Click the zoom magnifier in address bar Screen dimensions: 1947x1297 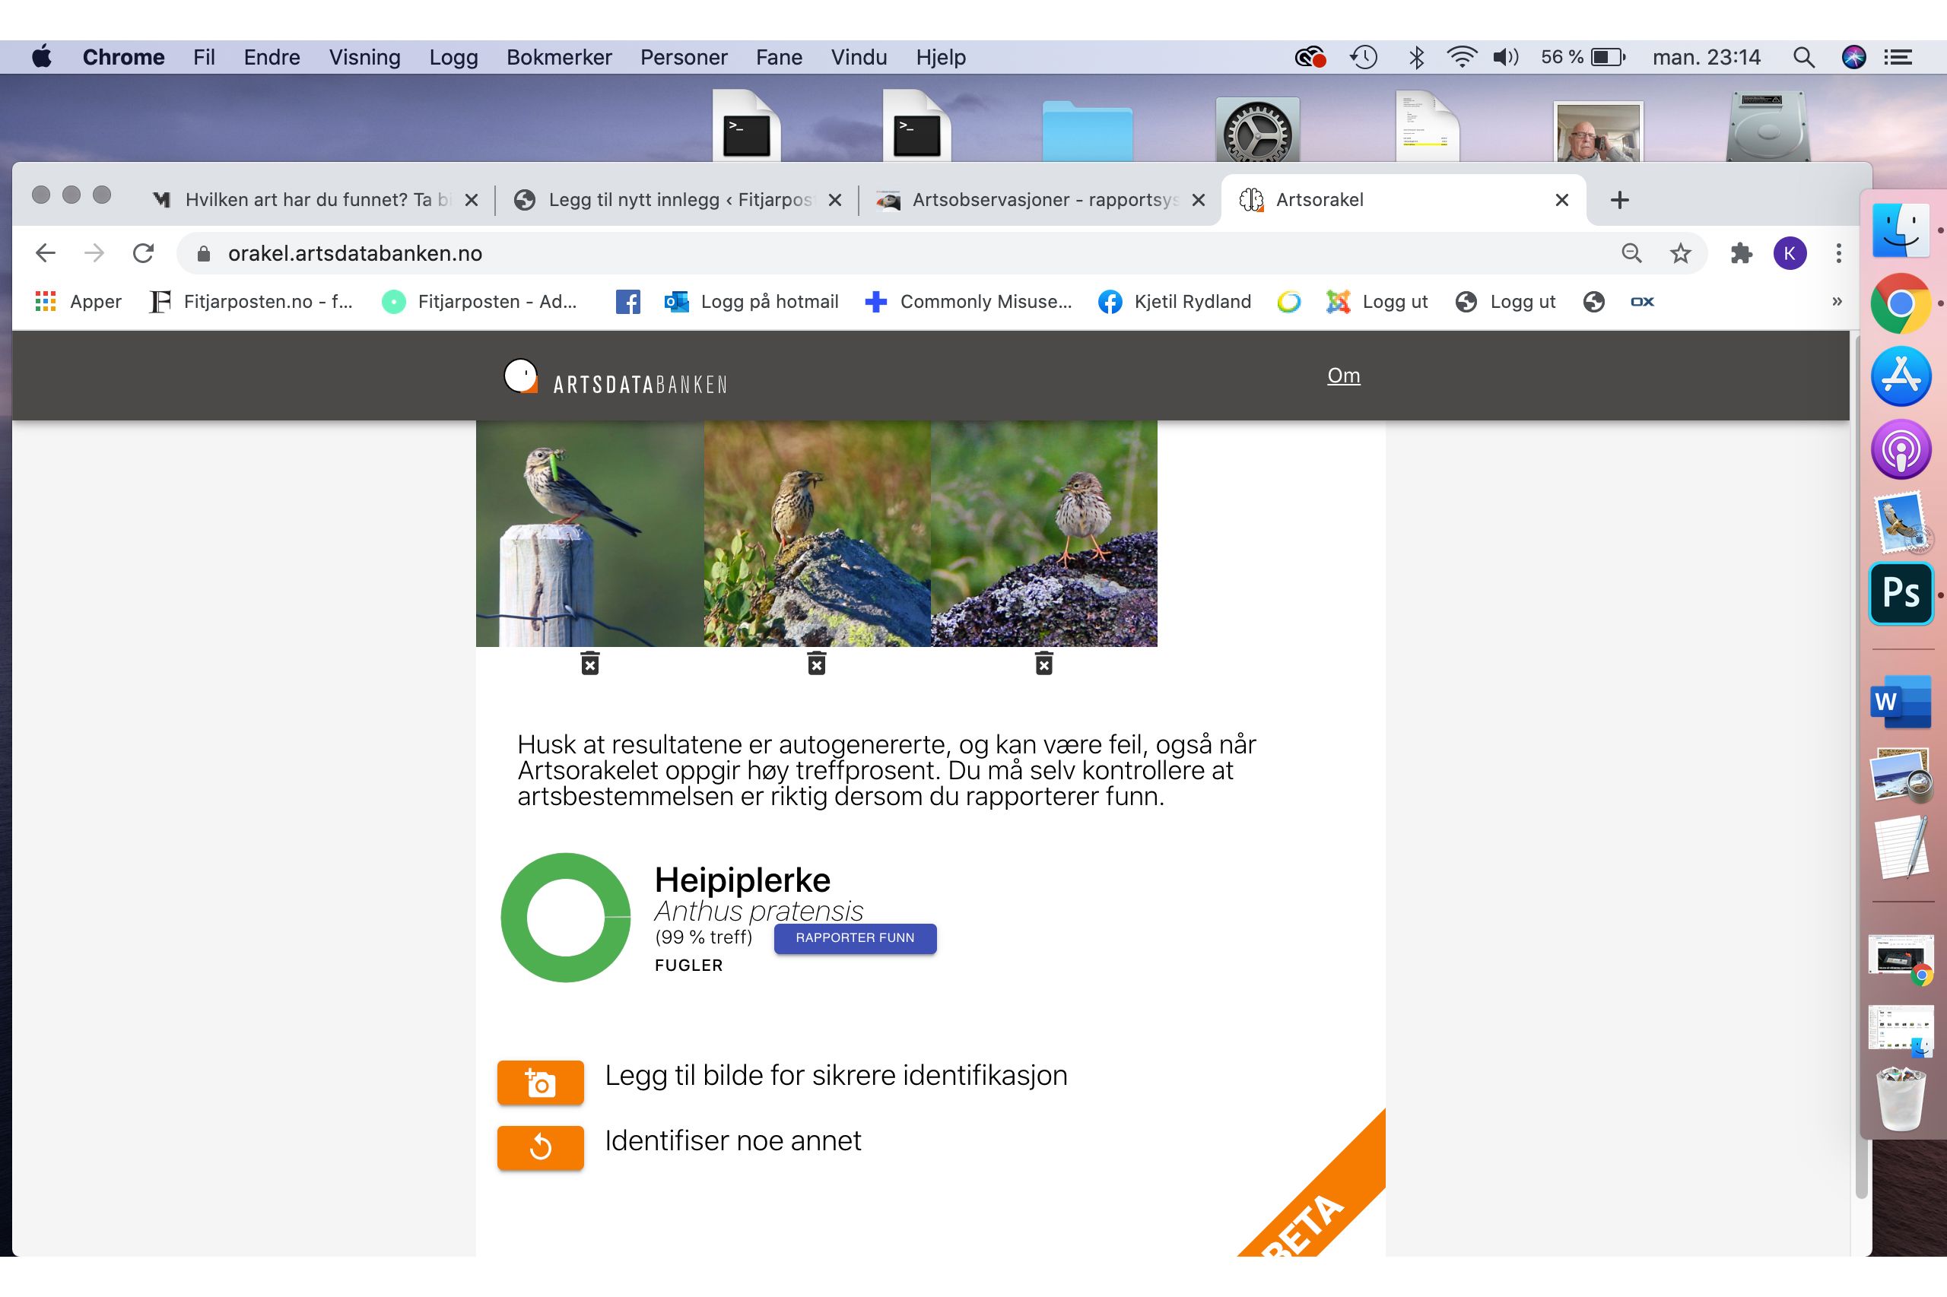1631,253
